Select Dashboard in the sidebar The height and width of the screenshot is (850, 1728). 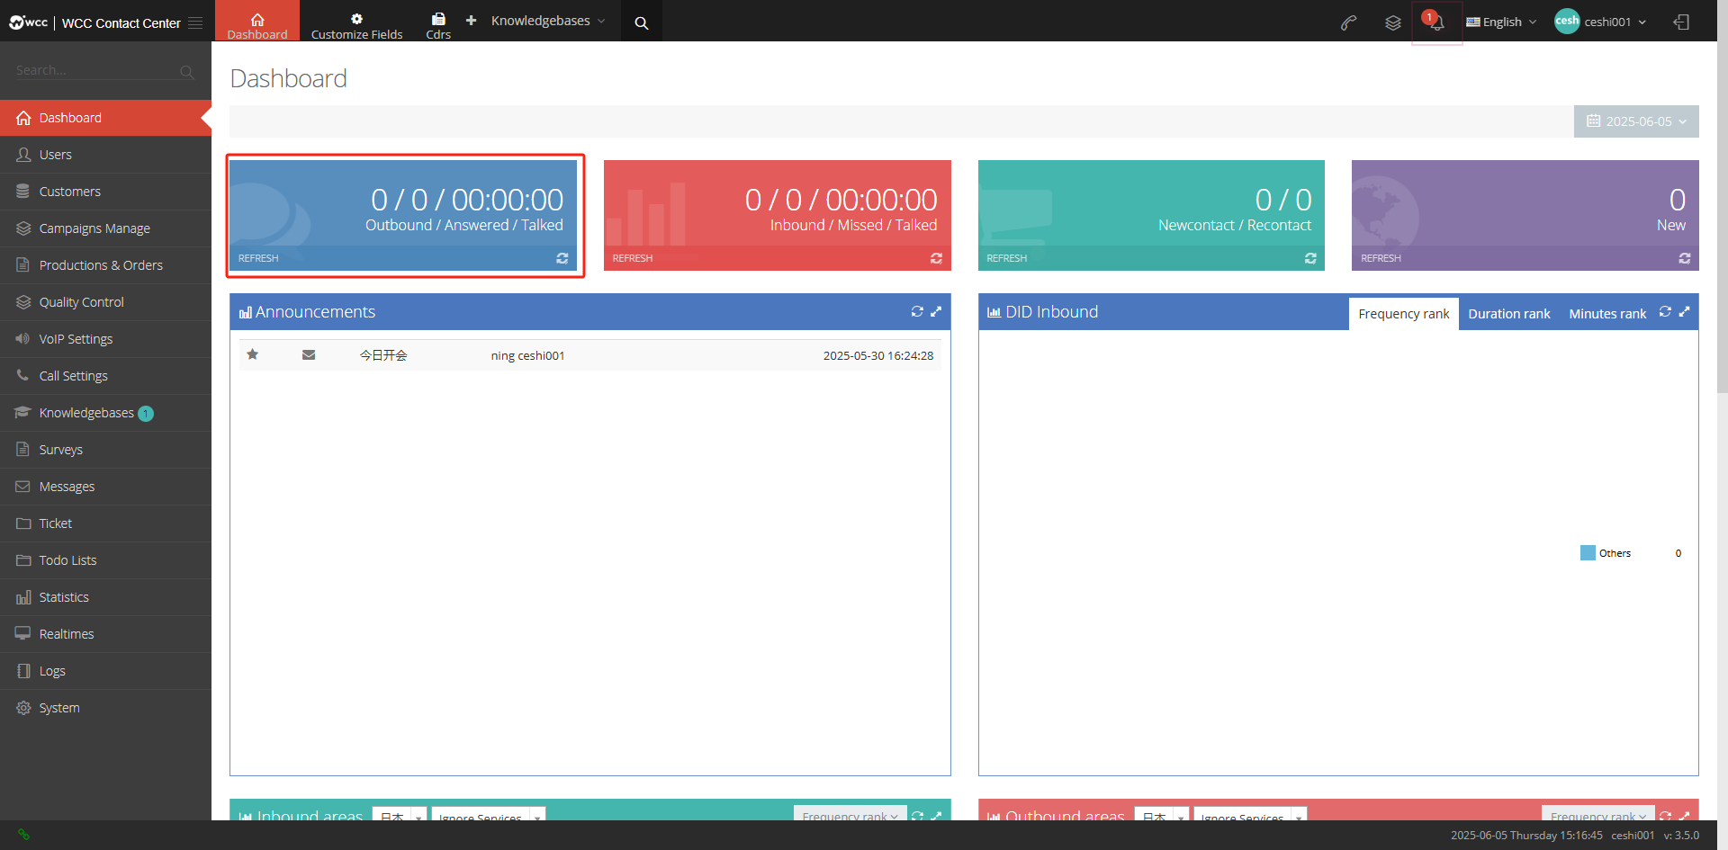[x=105, y=118]
